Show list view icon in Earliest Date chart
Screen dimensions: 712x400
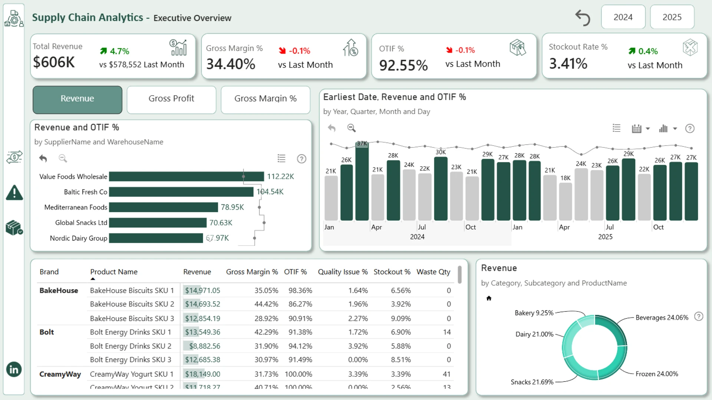point(616,128)
